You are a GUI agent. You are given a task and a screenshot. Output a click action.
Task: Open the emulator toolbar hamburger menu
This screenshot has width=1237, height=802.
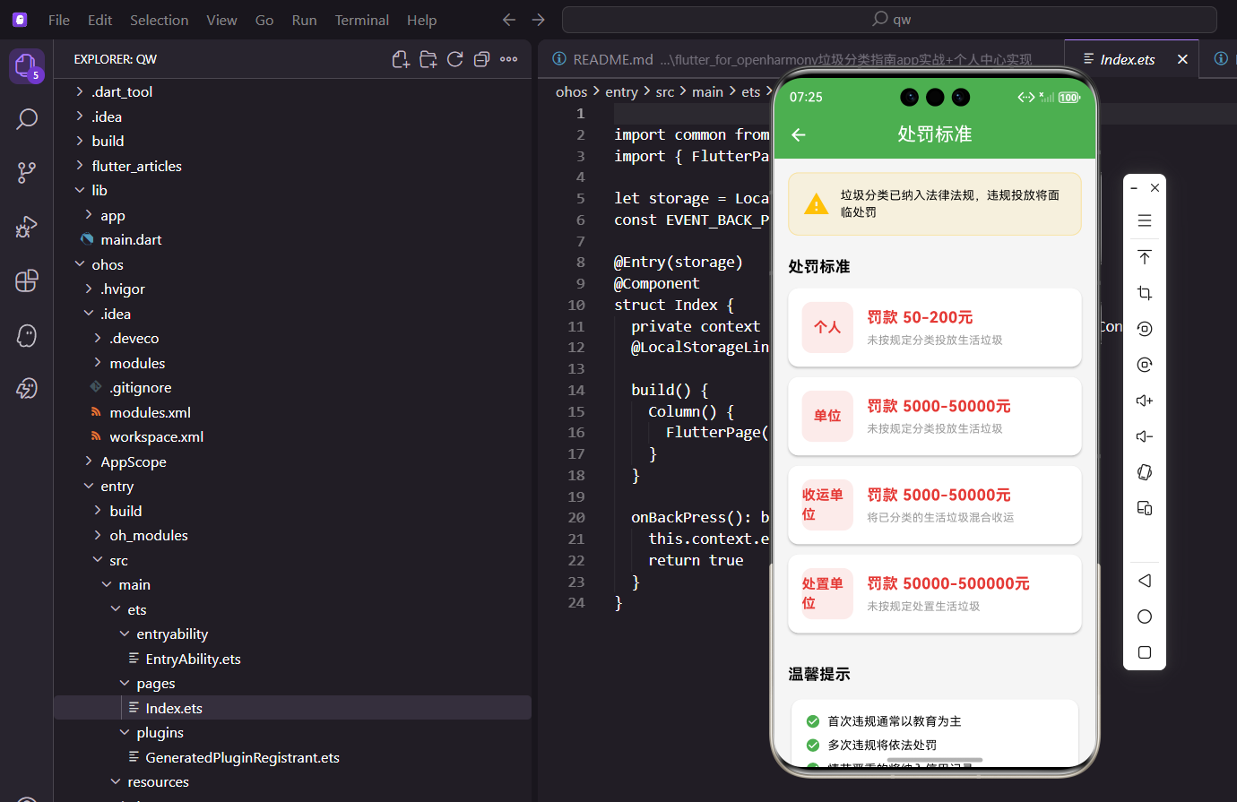pos(1145,220)
